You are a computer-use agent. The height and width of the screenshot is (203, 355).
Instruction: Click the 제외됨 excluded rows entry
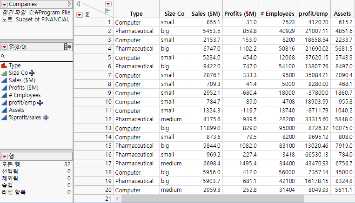(x=36, y=178)
